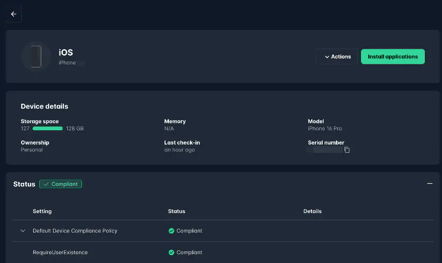Click the Details column header
Image resolution: width=442 pixels, height=263 pixels.
(312, 211)
